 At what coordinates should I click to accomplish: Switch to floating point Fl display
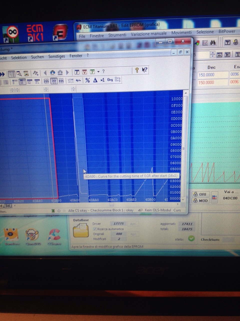(x=37, y=81)
